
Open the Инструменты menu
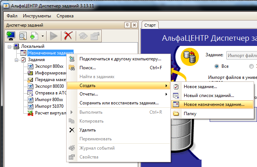coord(37,16)
